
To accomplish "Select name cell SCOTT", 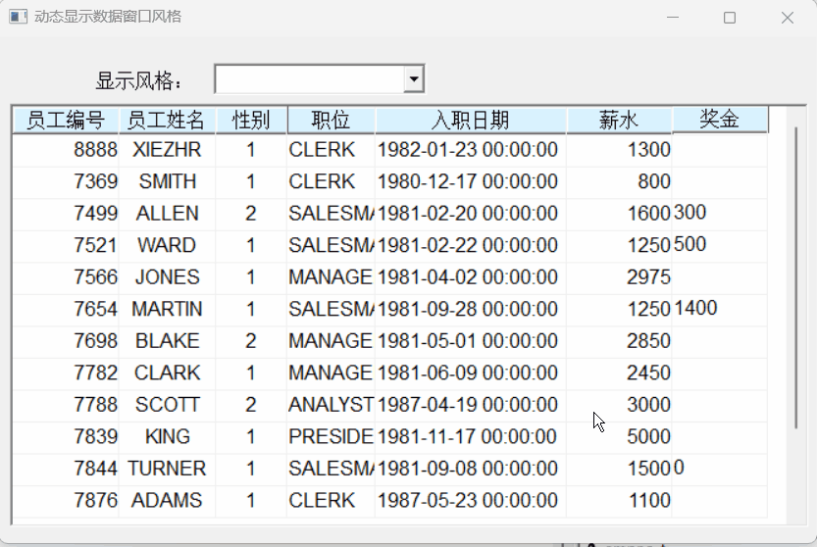I will [x=168, y=405].
